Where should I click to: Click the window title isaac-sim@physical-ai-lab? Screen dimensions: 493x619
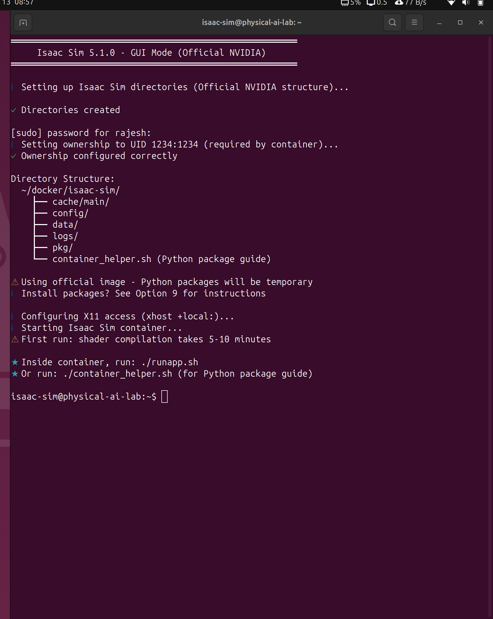(x=251, y=22)
